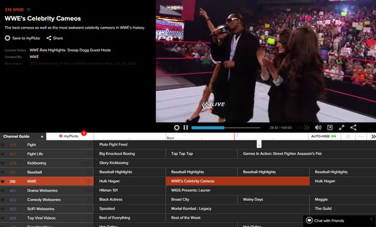Favorite the 310 Baseball channel heart
Viewport: 376px width, 227px height.
click(2, 173)
